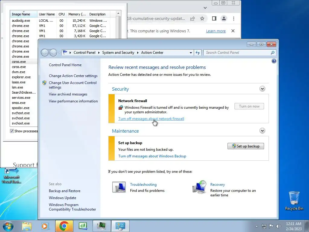Click the Turn on now button
This screenshot has height=232, width=309.
[249, 106]
